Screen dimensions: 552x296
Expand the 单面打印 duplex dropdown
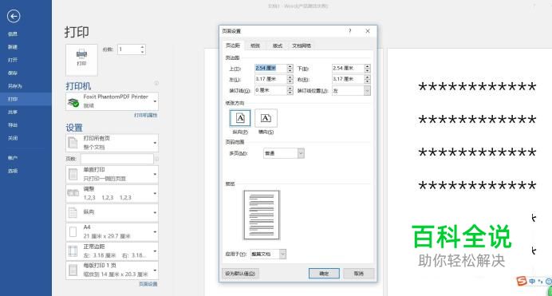pos(112,174)
